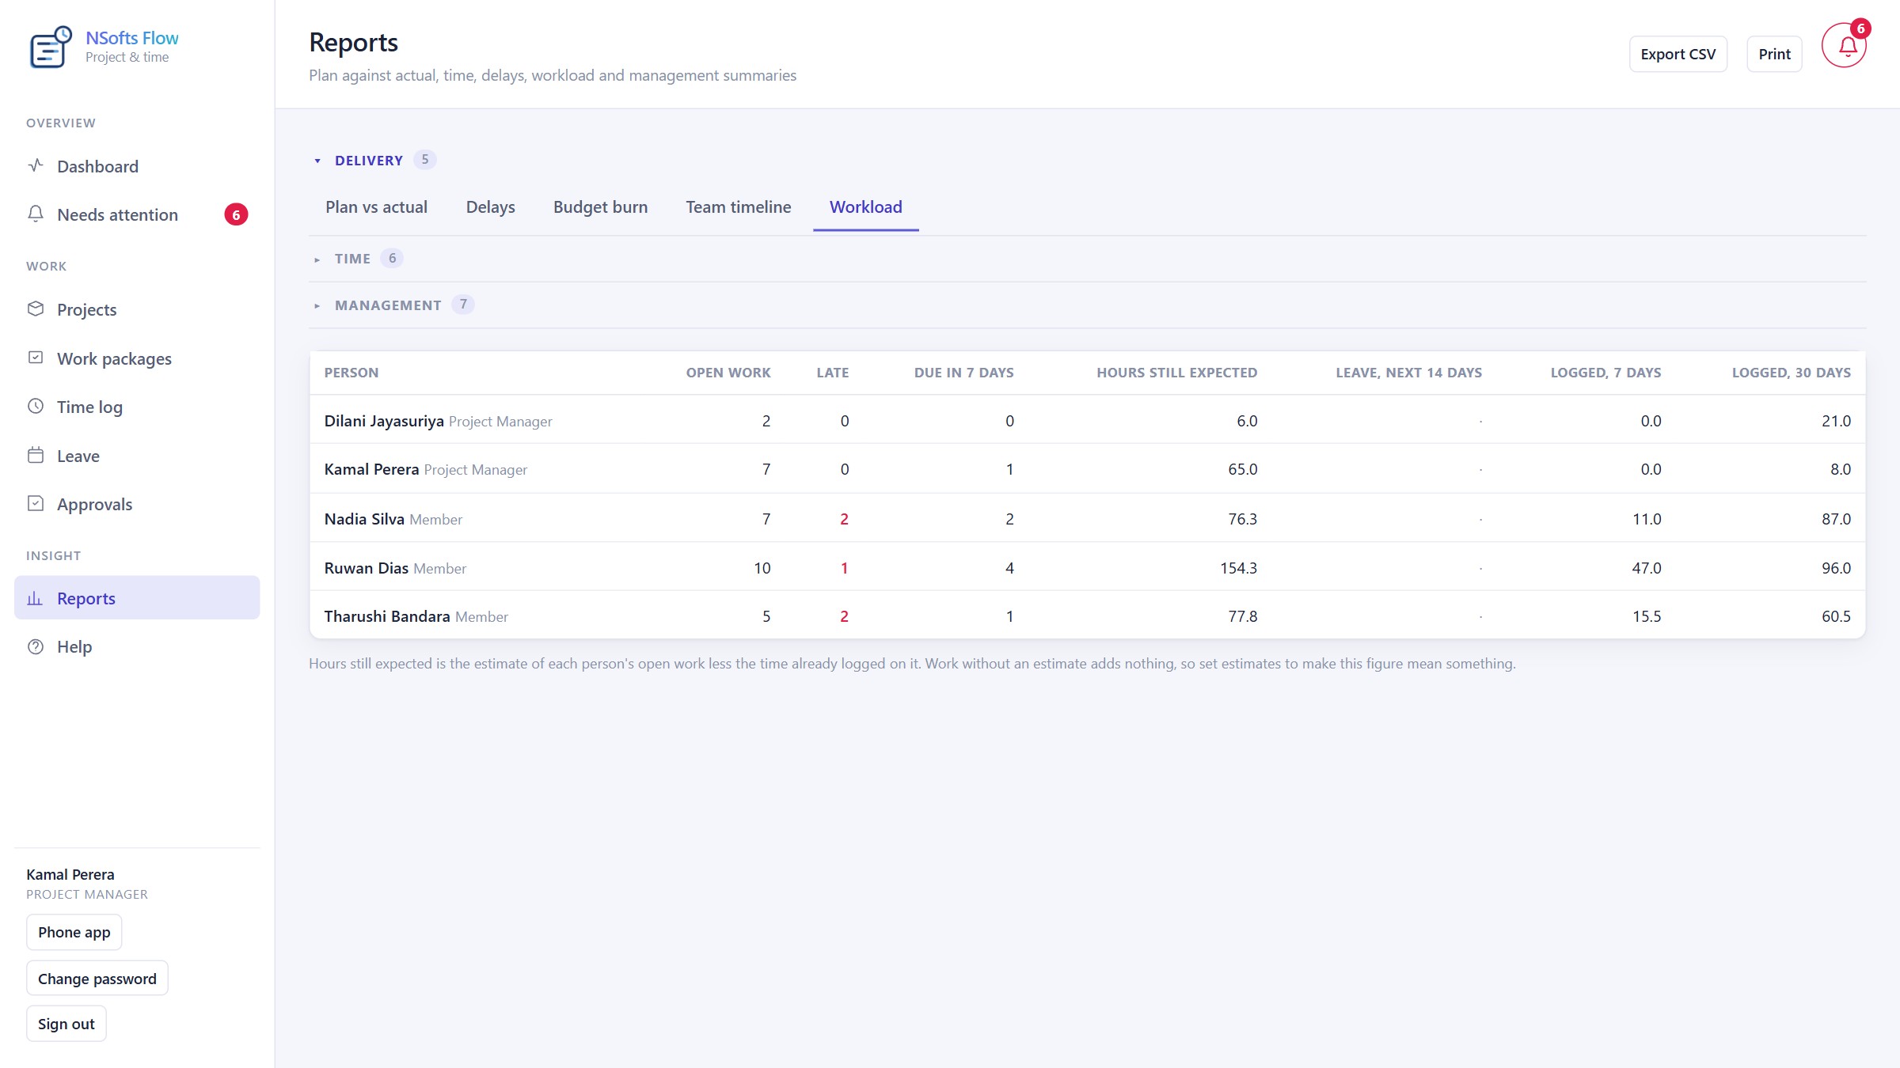Viewport: 1900px width, 1068px height.
Task: Click Kamal Perera in the workload table
Action: pyautogui.click(x=371, y=469)
